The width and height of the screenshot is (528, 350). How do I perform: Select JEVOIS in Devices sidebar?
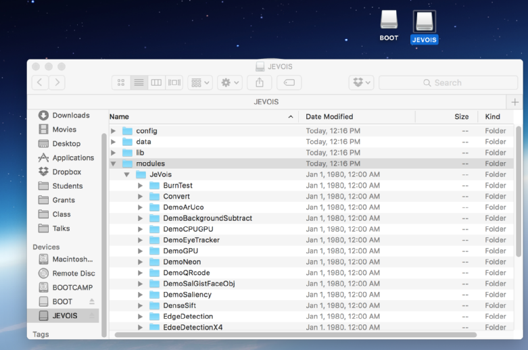click(x=63, y=316)
